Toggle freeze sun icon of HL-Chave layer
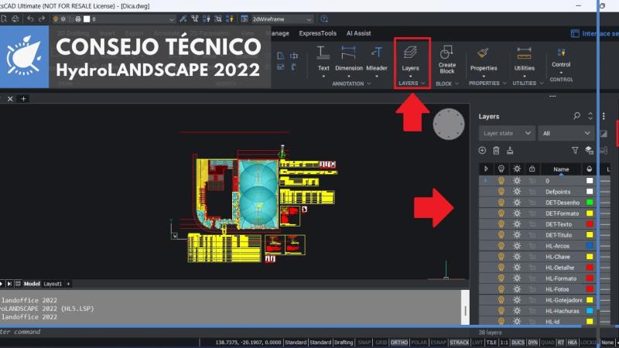619x348 pixels. click(x=517, y=257)
